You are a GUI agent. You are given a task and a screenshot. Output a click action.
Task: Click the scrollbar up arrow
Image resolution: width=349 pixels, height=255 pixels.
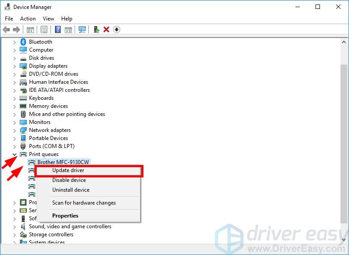(x=344, y=42)
